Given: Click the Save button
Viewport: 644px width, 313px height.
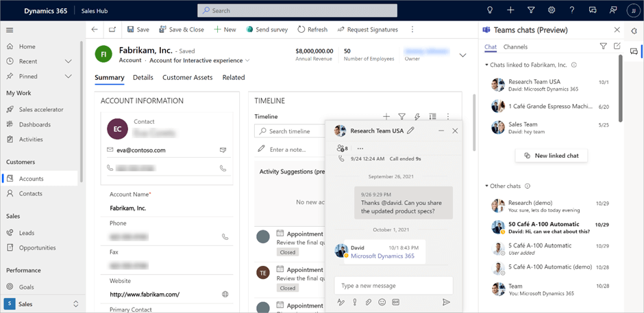Looking at the screenshot, I should coord(138,29).
